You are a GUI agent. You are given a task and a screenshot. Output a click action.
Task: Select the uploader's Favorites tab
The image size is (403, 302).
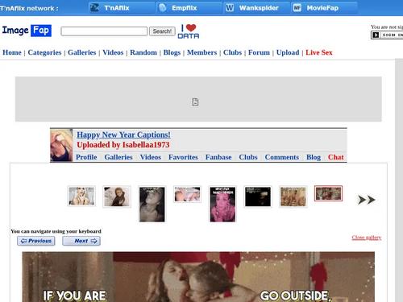[x=183, y=157]
